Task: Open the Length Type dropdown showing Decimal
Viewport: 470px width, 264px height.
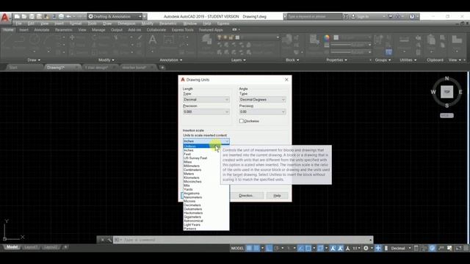Action: coord(206,100)
